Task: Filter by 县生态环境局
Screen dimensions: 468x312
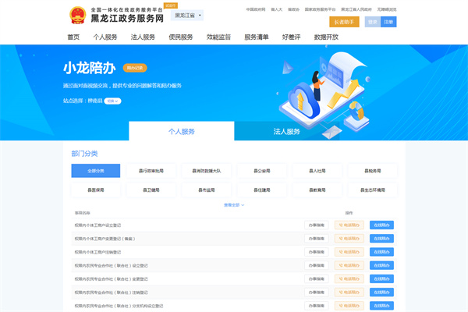Action: [x=373, y=190]
